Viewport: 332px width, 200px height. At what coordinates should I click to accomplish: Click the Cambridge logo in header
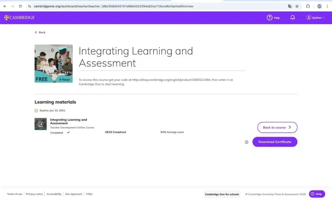click(19, 18)
